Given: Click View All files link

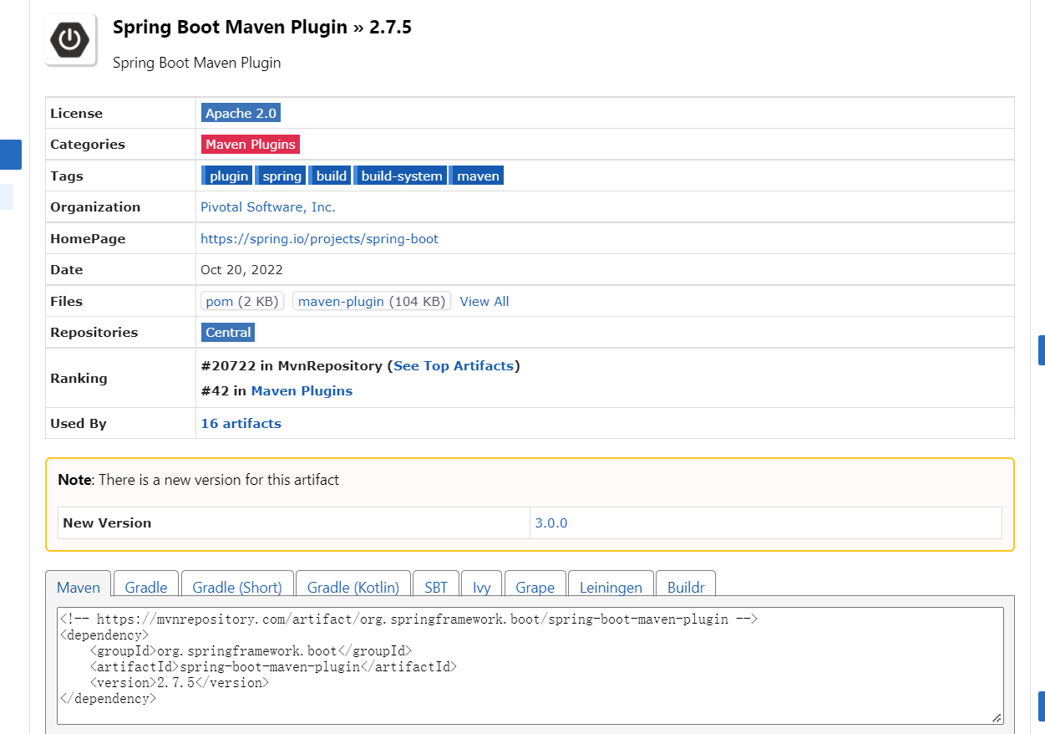Looking at the screenshot, I should [484, 302].
